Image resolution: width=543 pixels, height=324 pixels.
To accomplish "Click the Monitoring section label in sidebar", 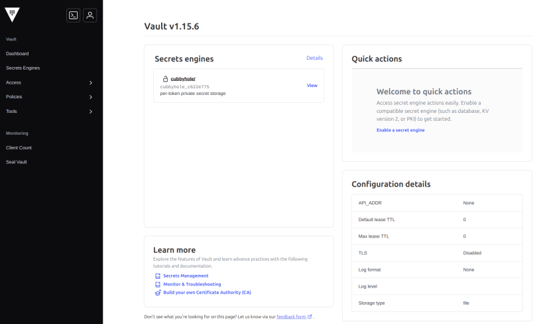I will (x=17, y=133).
